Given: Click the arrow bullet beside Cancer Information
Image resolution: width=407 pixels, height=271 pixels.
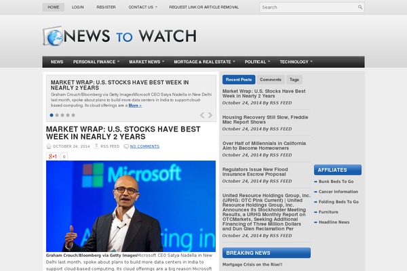Looking at the screenshot, I should (x=315, y=192).
